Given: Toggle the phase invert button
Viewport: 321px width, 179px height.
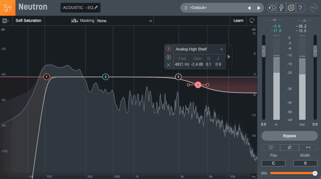Looking at the screenshot, I should (x=289, y=147).
